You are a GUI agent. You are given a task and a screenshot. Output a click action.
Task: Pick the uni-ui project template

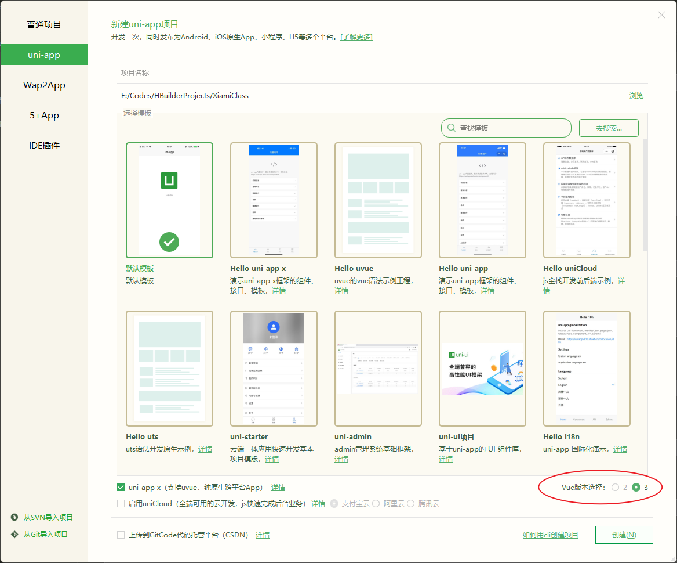pos(482,369)
